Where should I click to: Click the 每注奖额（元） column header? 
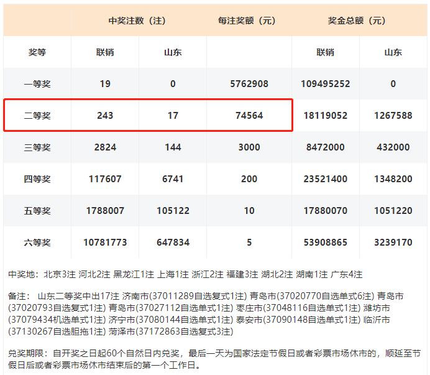(249, 21)
